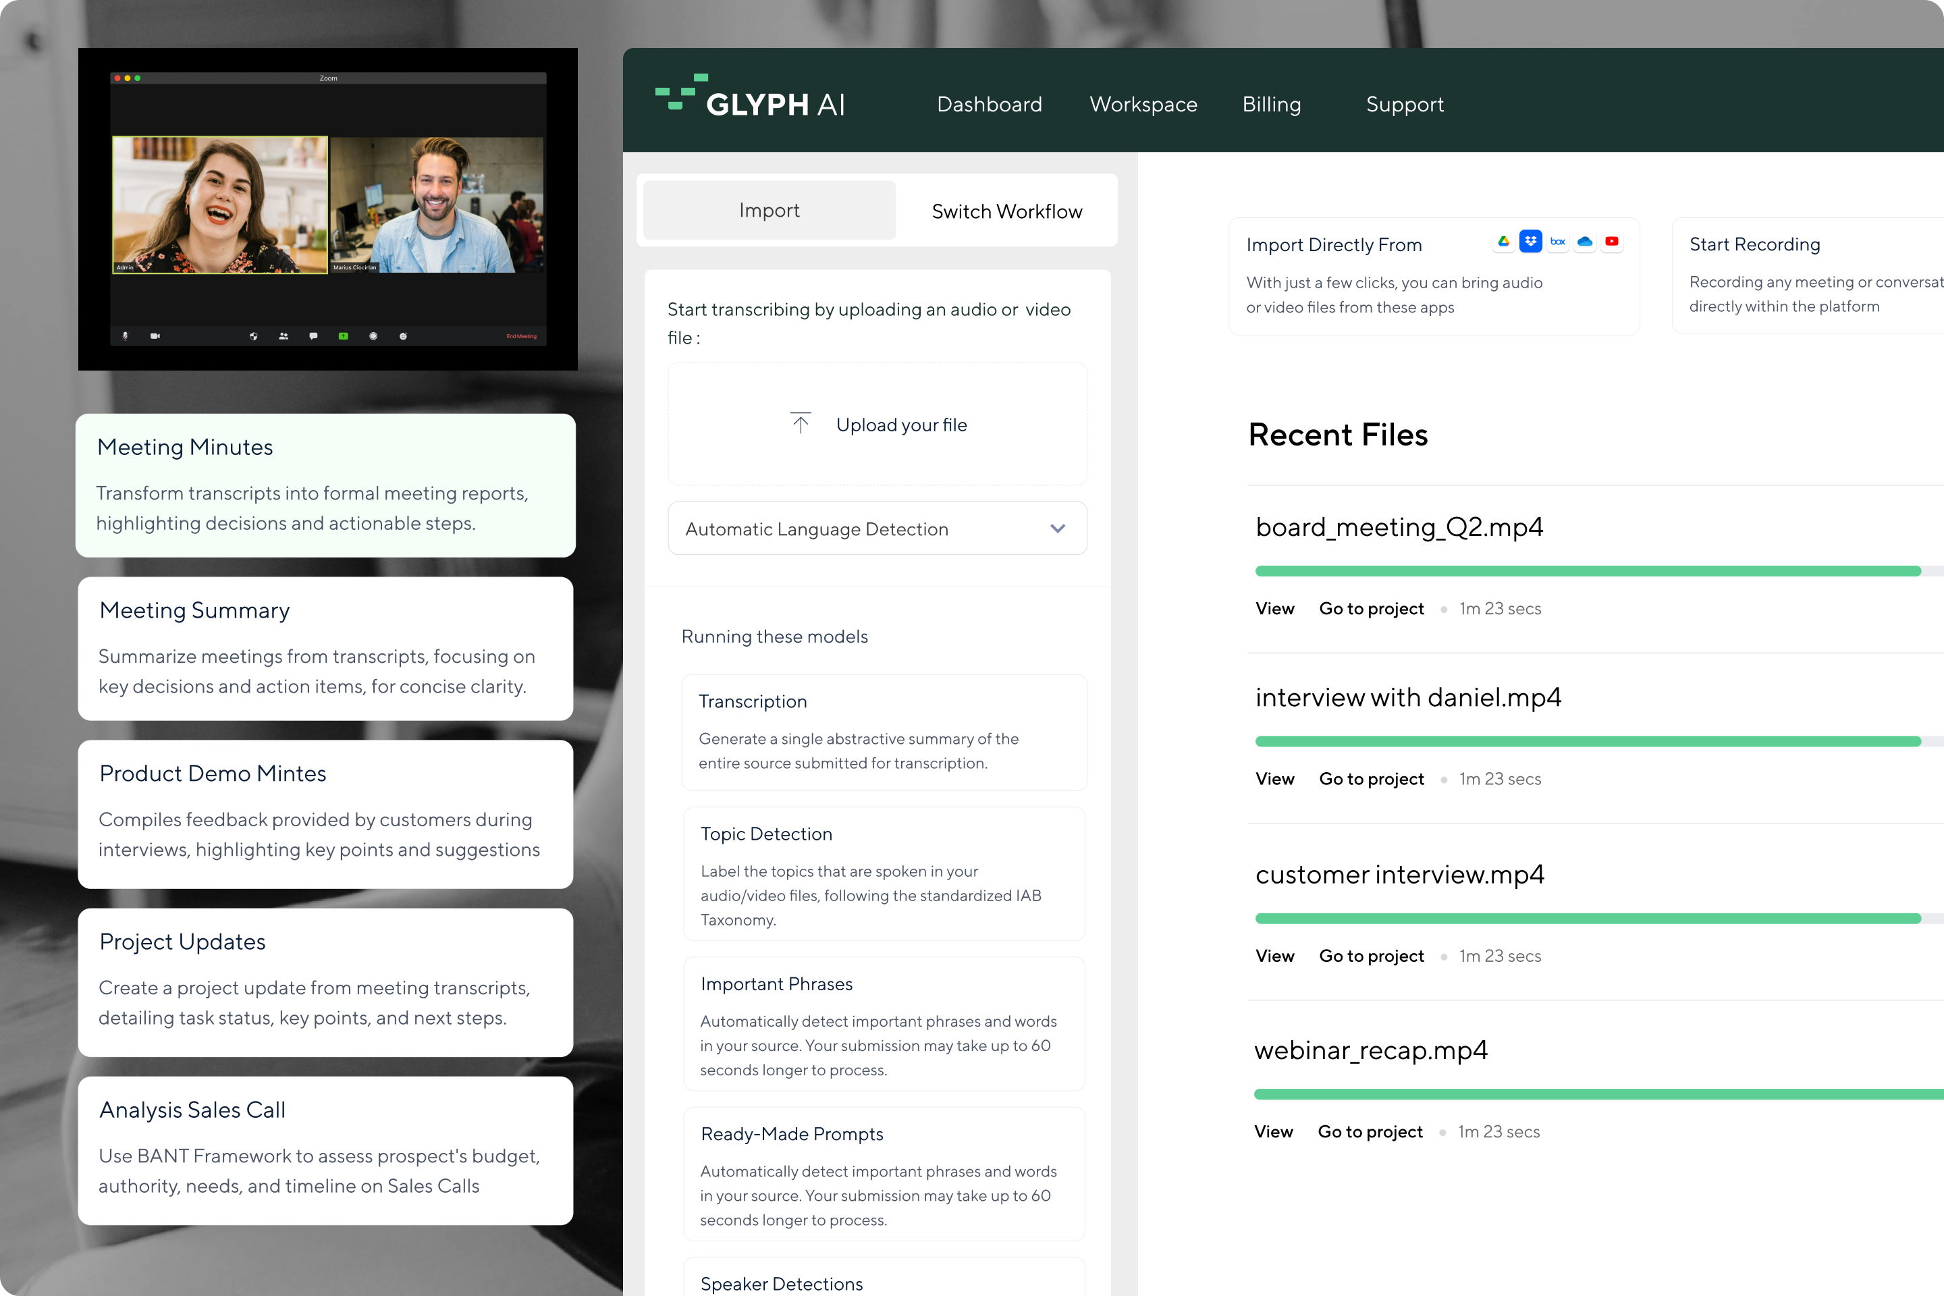
Task: Toggle the camera video in the Zoom toolbar
Action: (155, 336)
